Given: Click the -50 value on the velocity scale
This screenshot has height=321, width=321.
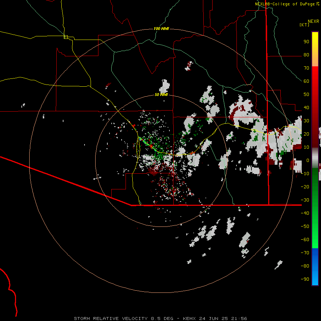Looking at the screenshot, I should [x=305, y=226].
